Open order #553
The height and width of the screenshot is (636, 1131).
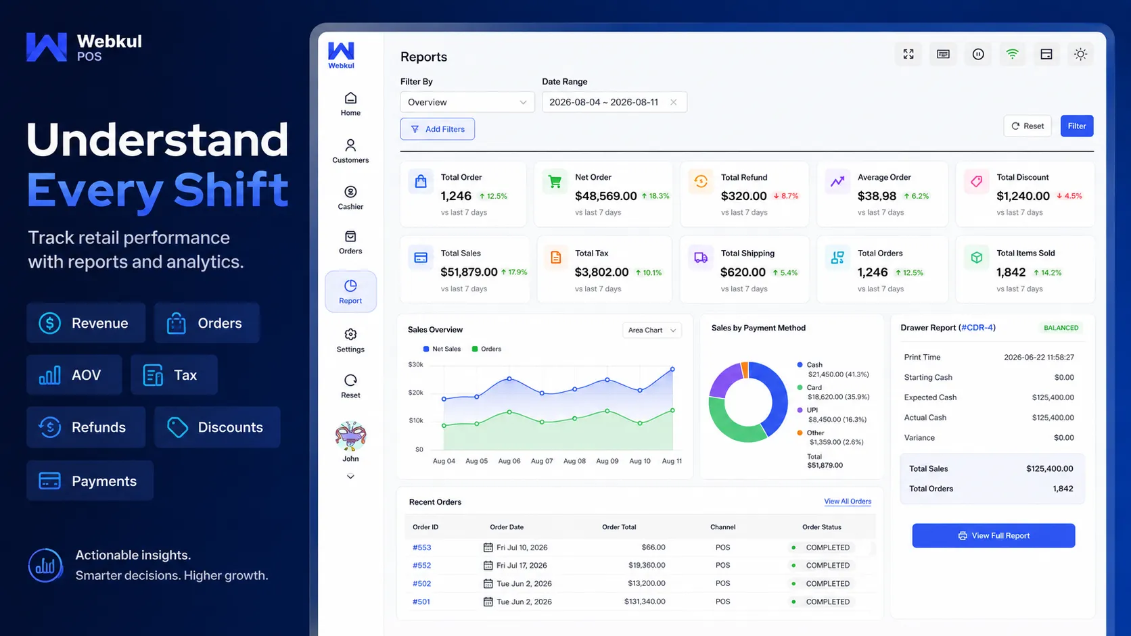(x=421, y=547)
